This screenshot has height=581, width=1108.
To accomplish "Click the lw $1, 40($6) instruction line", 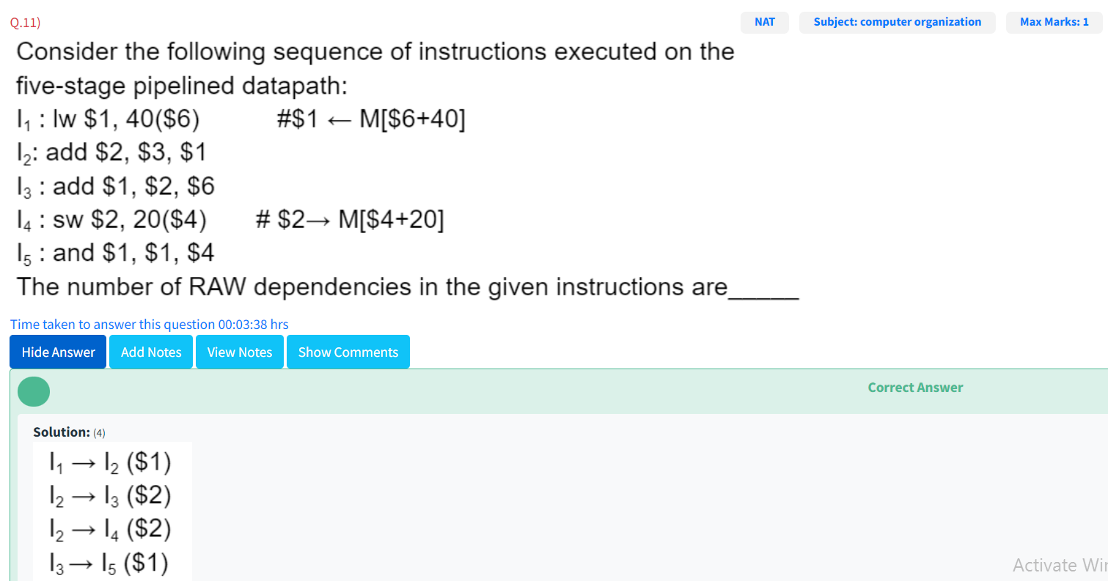I will (x=109, y=119).
